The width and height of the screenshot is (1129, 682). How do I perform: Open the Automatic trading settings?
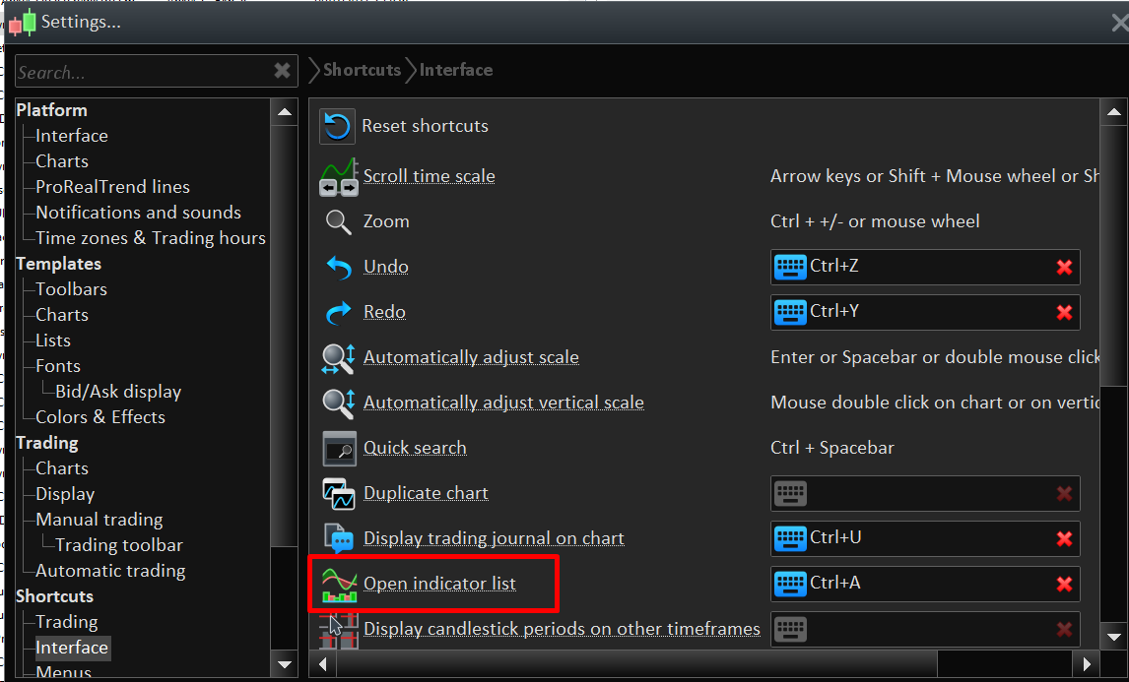click(110, 571)
